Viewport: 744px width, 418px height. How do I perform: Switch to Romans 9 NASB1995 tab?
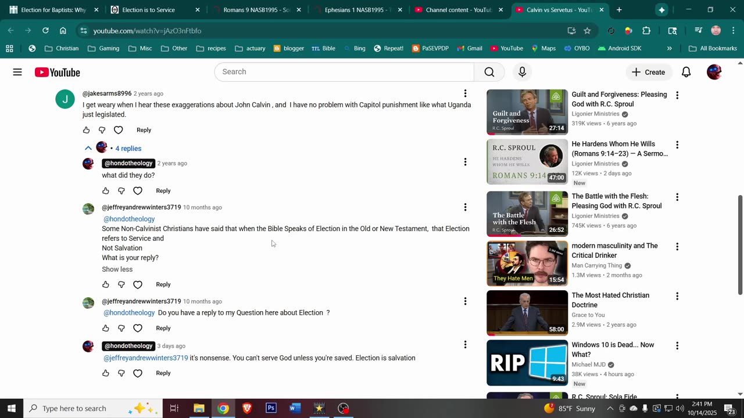click(256, 10)
